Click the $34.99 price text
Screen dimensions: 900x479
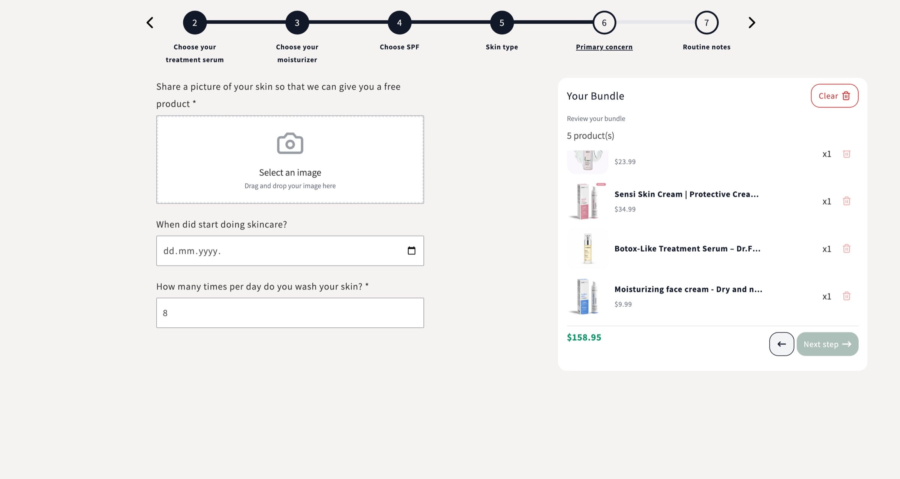point(625,209)
